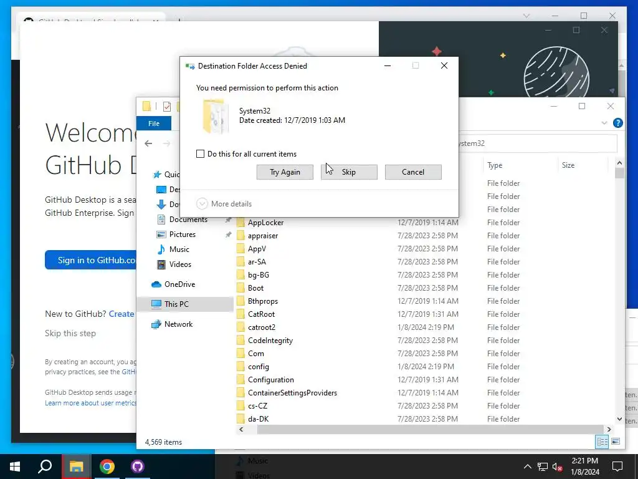Click scroll up arrow in file list
The height and width of the screenshot is (479, 638).
[619, 163]
